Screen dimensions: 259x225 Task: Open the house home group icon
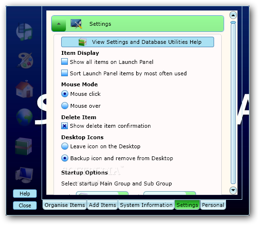pyautogui.click(x=24, y=89)
